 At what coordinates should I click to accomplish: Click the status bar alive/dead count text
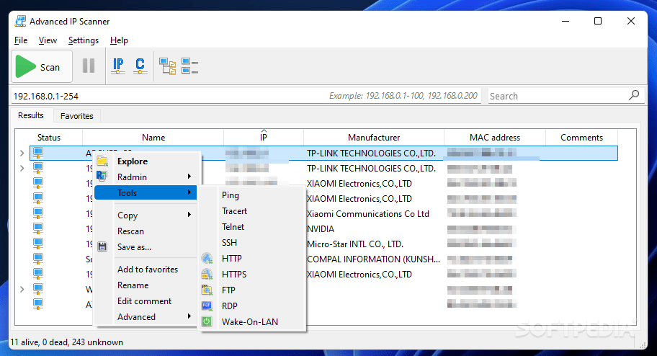[x=66, y=342]
